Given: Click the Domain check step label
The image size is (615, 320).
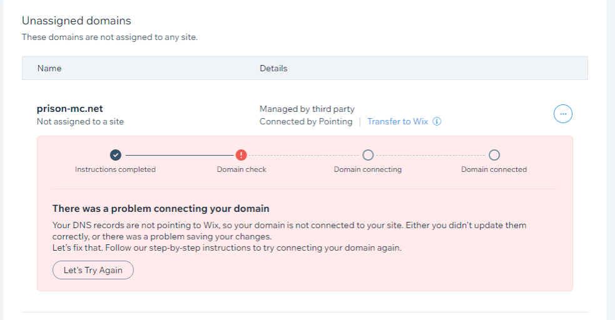Looking at the screenshot, I should pos(241,169).
